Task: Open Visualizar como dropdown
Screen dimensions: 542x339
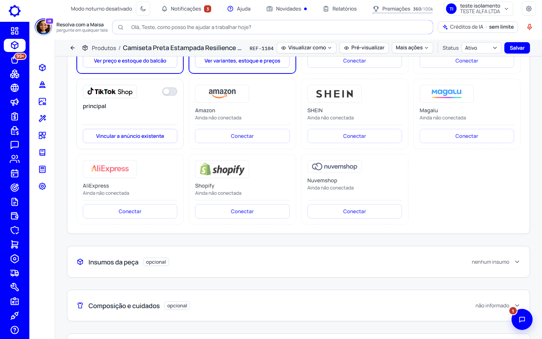Action: (x=306, y=48)
